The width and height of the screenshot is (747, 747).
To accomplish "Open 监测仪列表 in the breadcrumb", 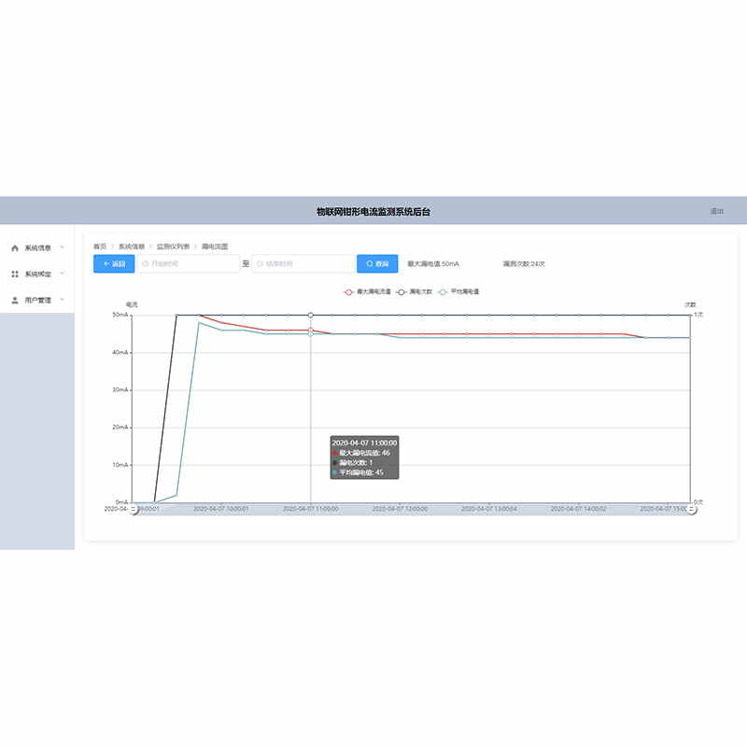I will click(x=173, y=247).
